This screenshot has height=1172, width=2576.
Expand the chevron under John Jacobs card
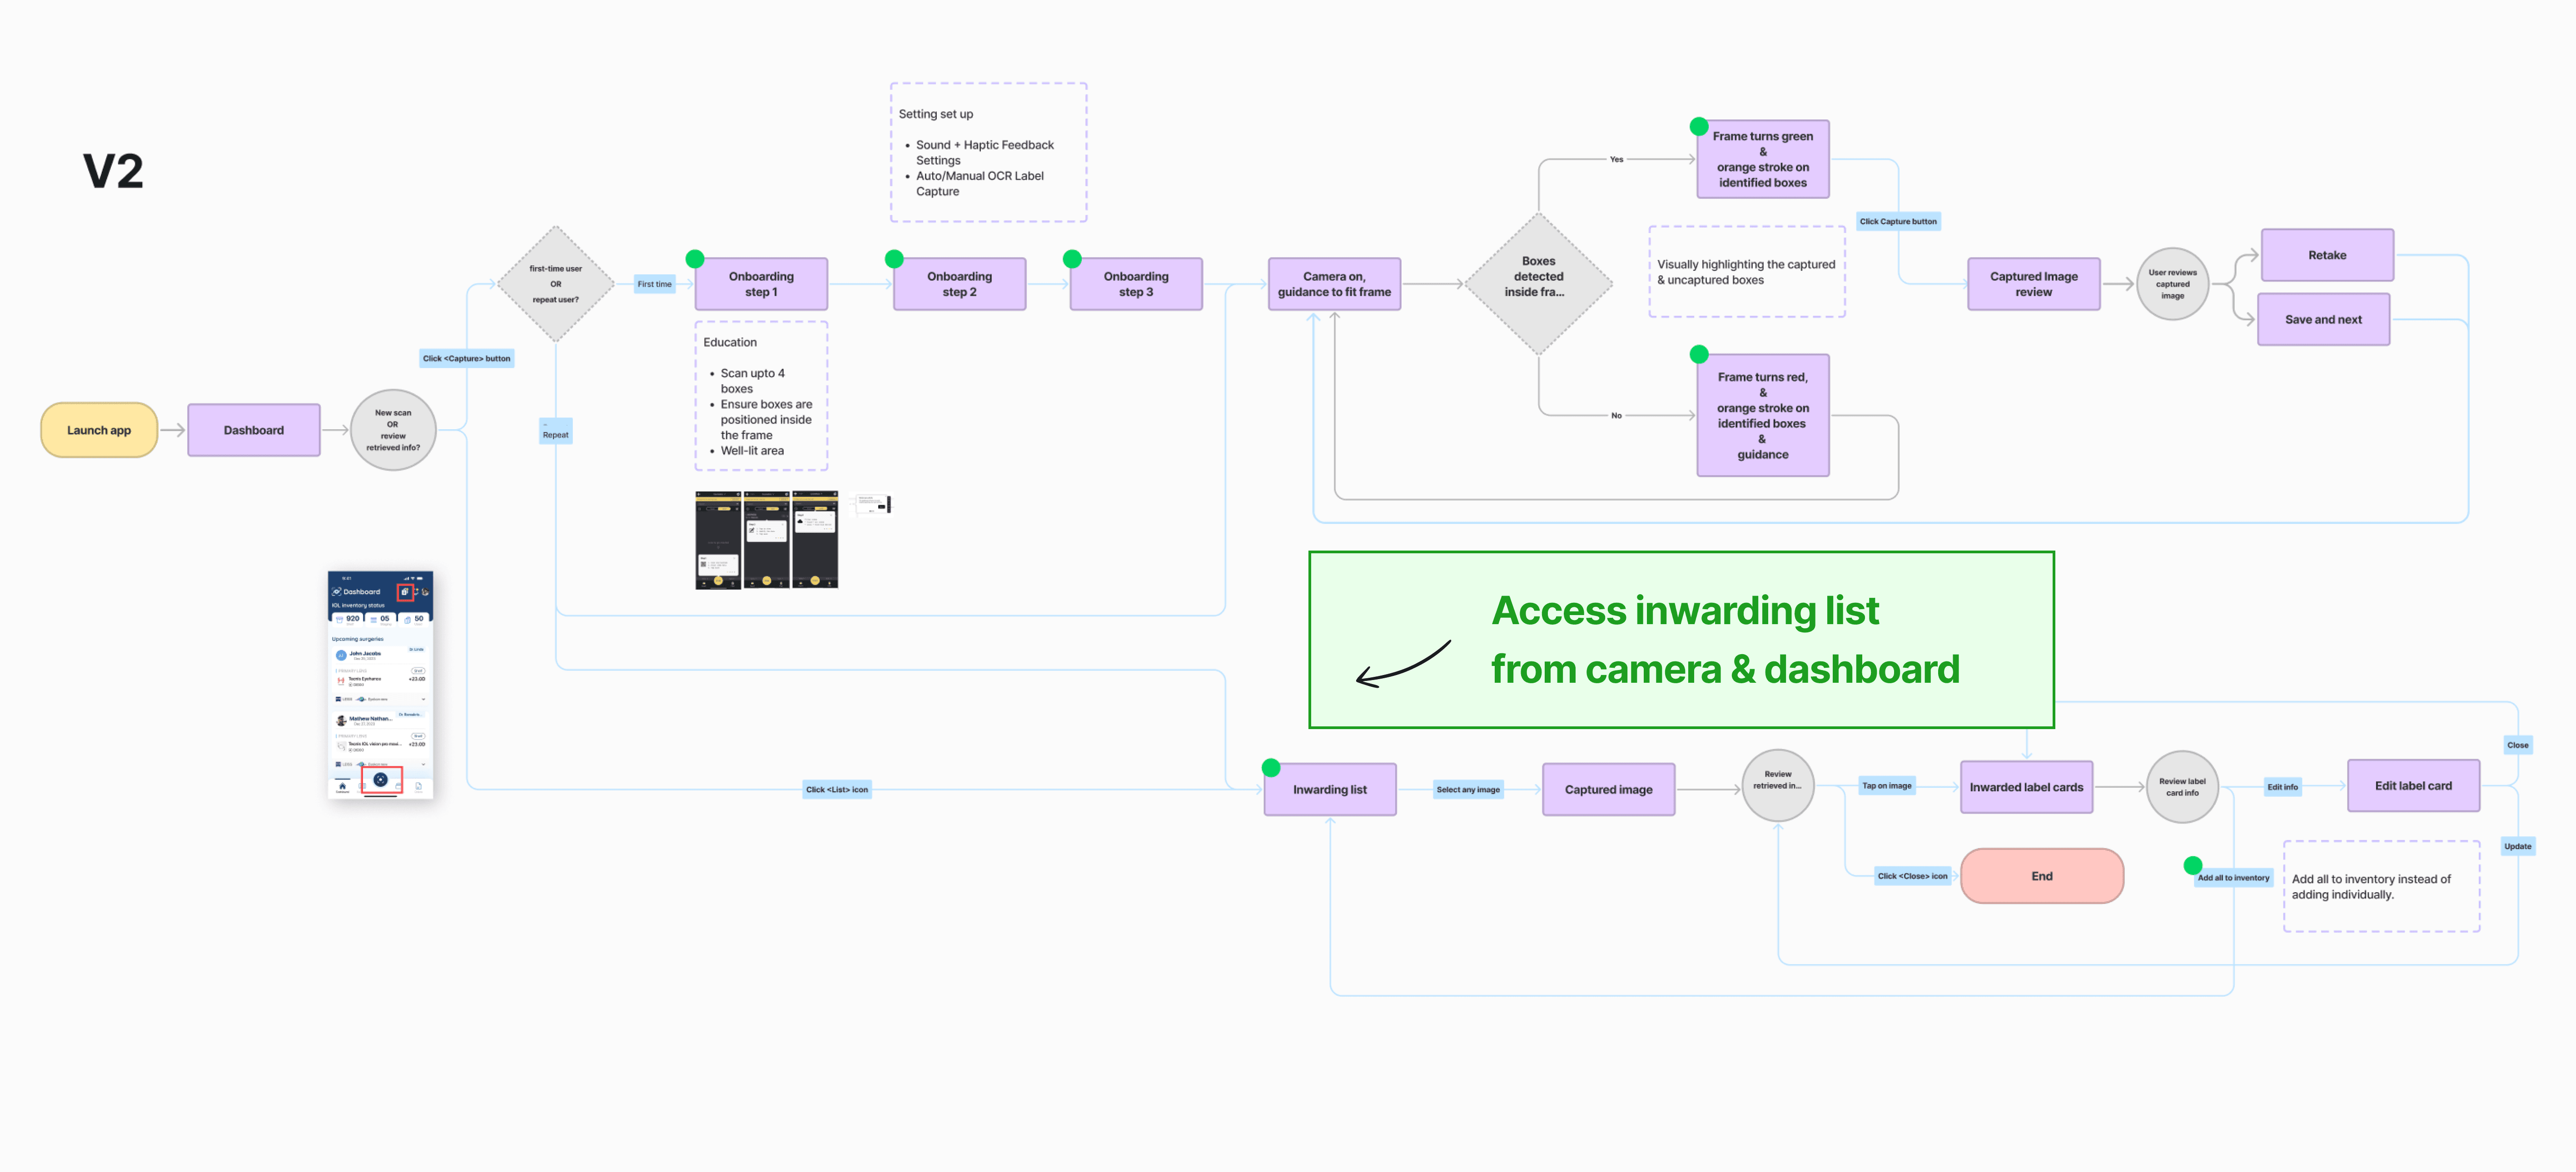(423, 699)
